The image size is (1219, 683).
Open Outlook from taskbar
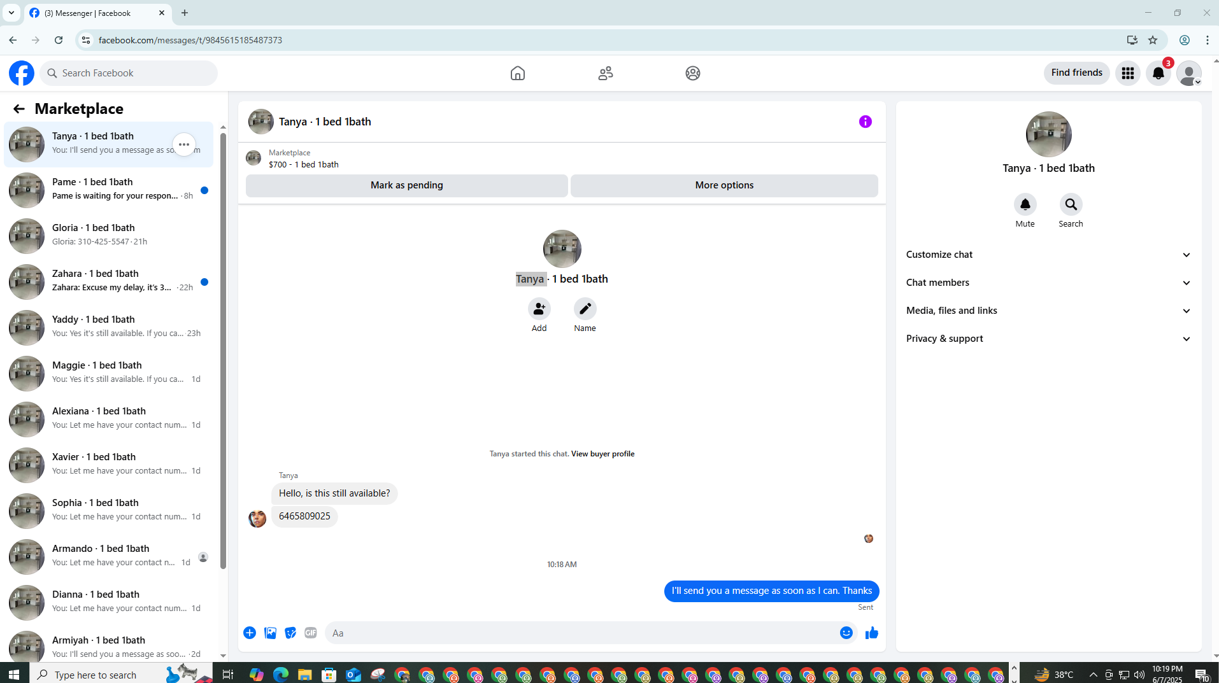coord(353,674)
